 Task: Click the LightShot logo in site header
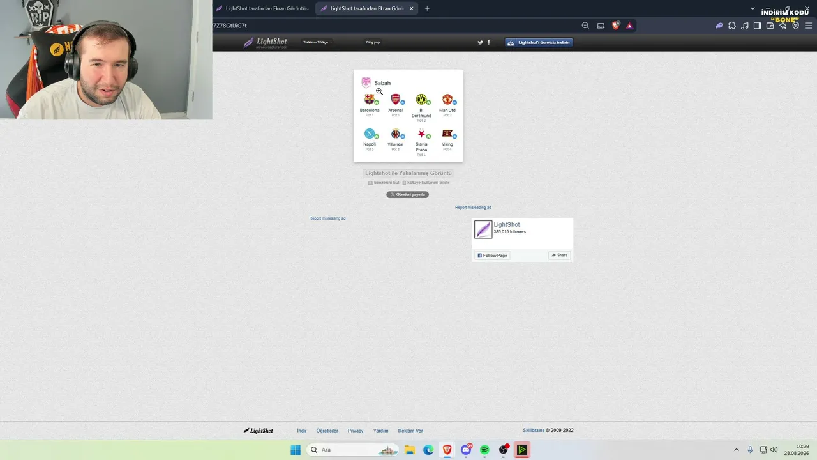coord(265,42)
